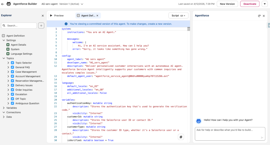Close the Agent Definition tab
Image resolution: width=270 pixels, height=145 pixels.
coord(97,16)
